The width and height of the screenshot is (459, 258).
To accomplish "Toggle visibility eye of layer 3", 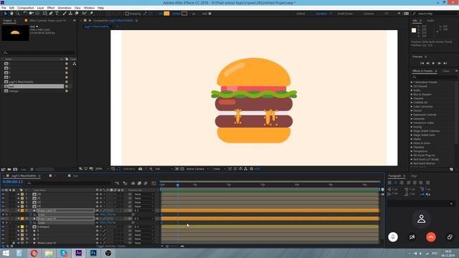I will 3,202.
